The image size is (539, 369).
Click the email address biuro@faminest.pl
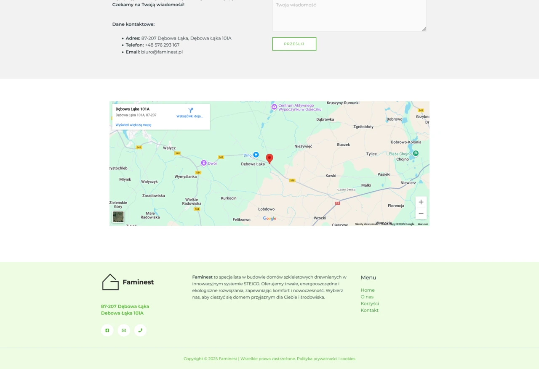(x=162, y=52)
